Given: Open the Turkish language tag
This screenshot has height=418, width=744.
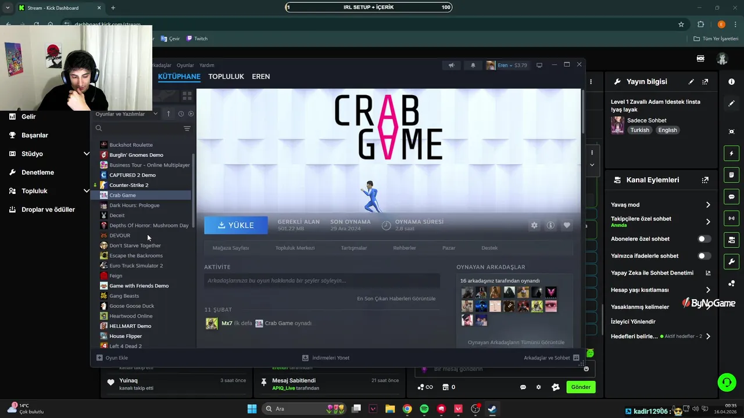Looking at the screenshot, I should [x=639, y=130].
